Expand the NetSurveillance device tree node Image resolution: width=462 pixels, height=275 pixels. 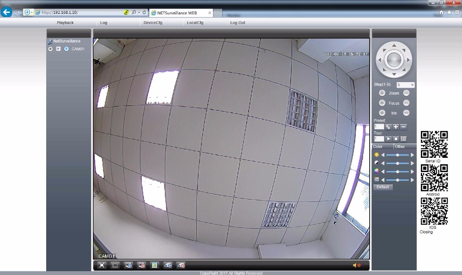pyautogui.click(x=50, y=42)
